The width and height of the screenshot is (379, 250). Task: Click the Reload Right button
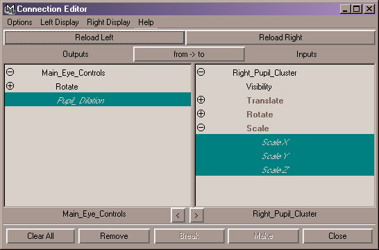point(280,37)
